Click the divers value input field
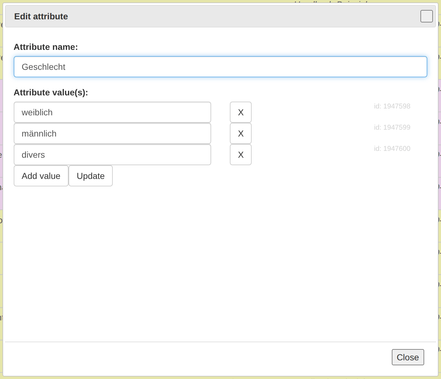The width and height of the screenshot is (441, 379). pos(112,155)
